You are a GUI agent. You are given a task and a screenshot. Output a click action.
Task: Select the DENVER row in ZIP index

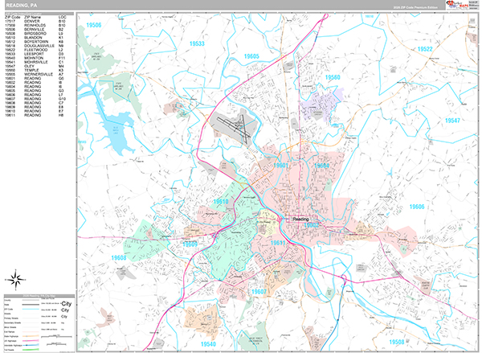37,23
